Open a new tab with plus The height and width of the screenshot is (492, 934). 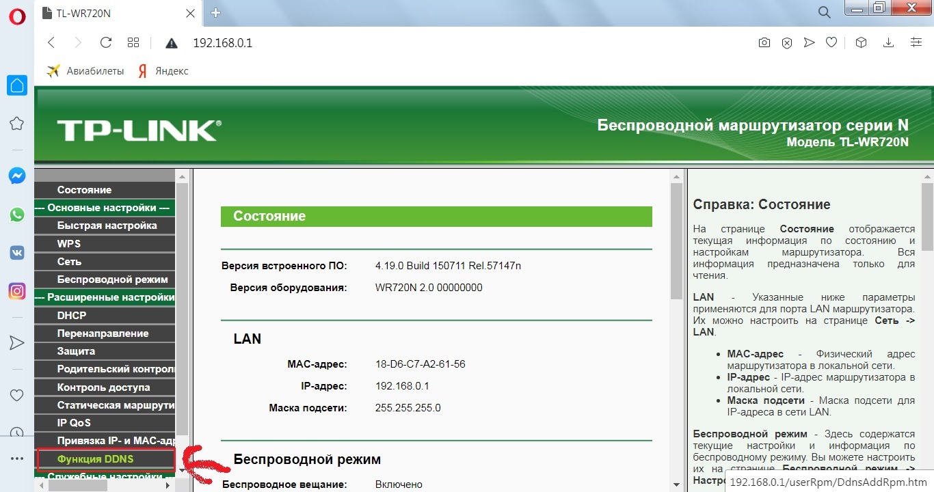click(216, 12)
